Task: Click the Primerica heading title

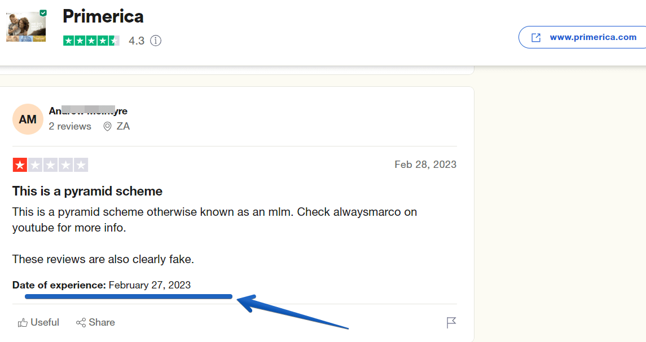Action: tap(103, 16)
